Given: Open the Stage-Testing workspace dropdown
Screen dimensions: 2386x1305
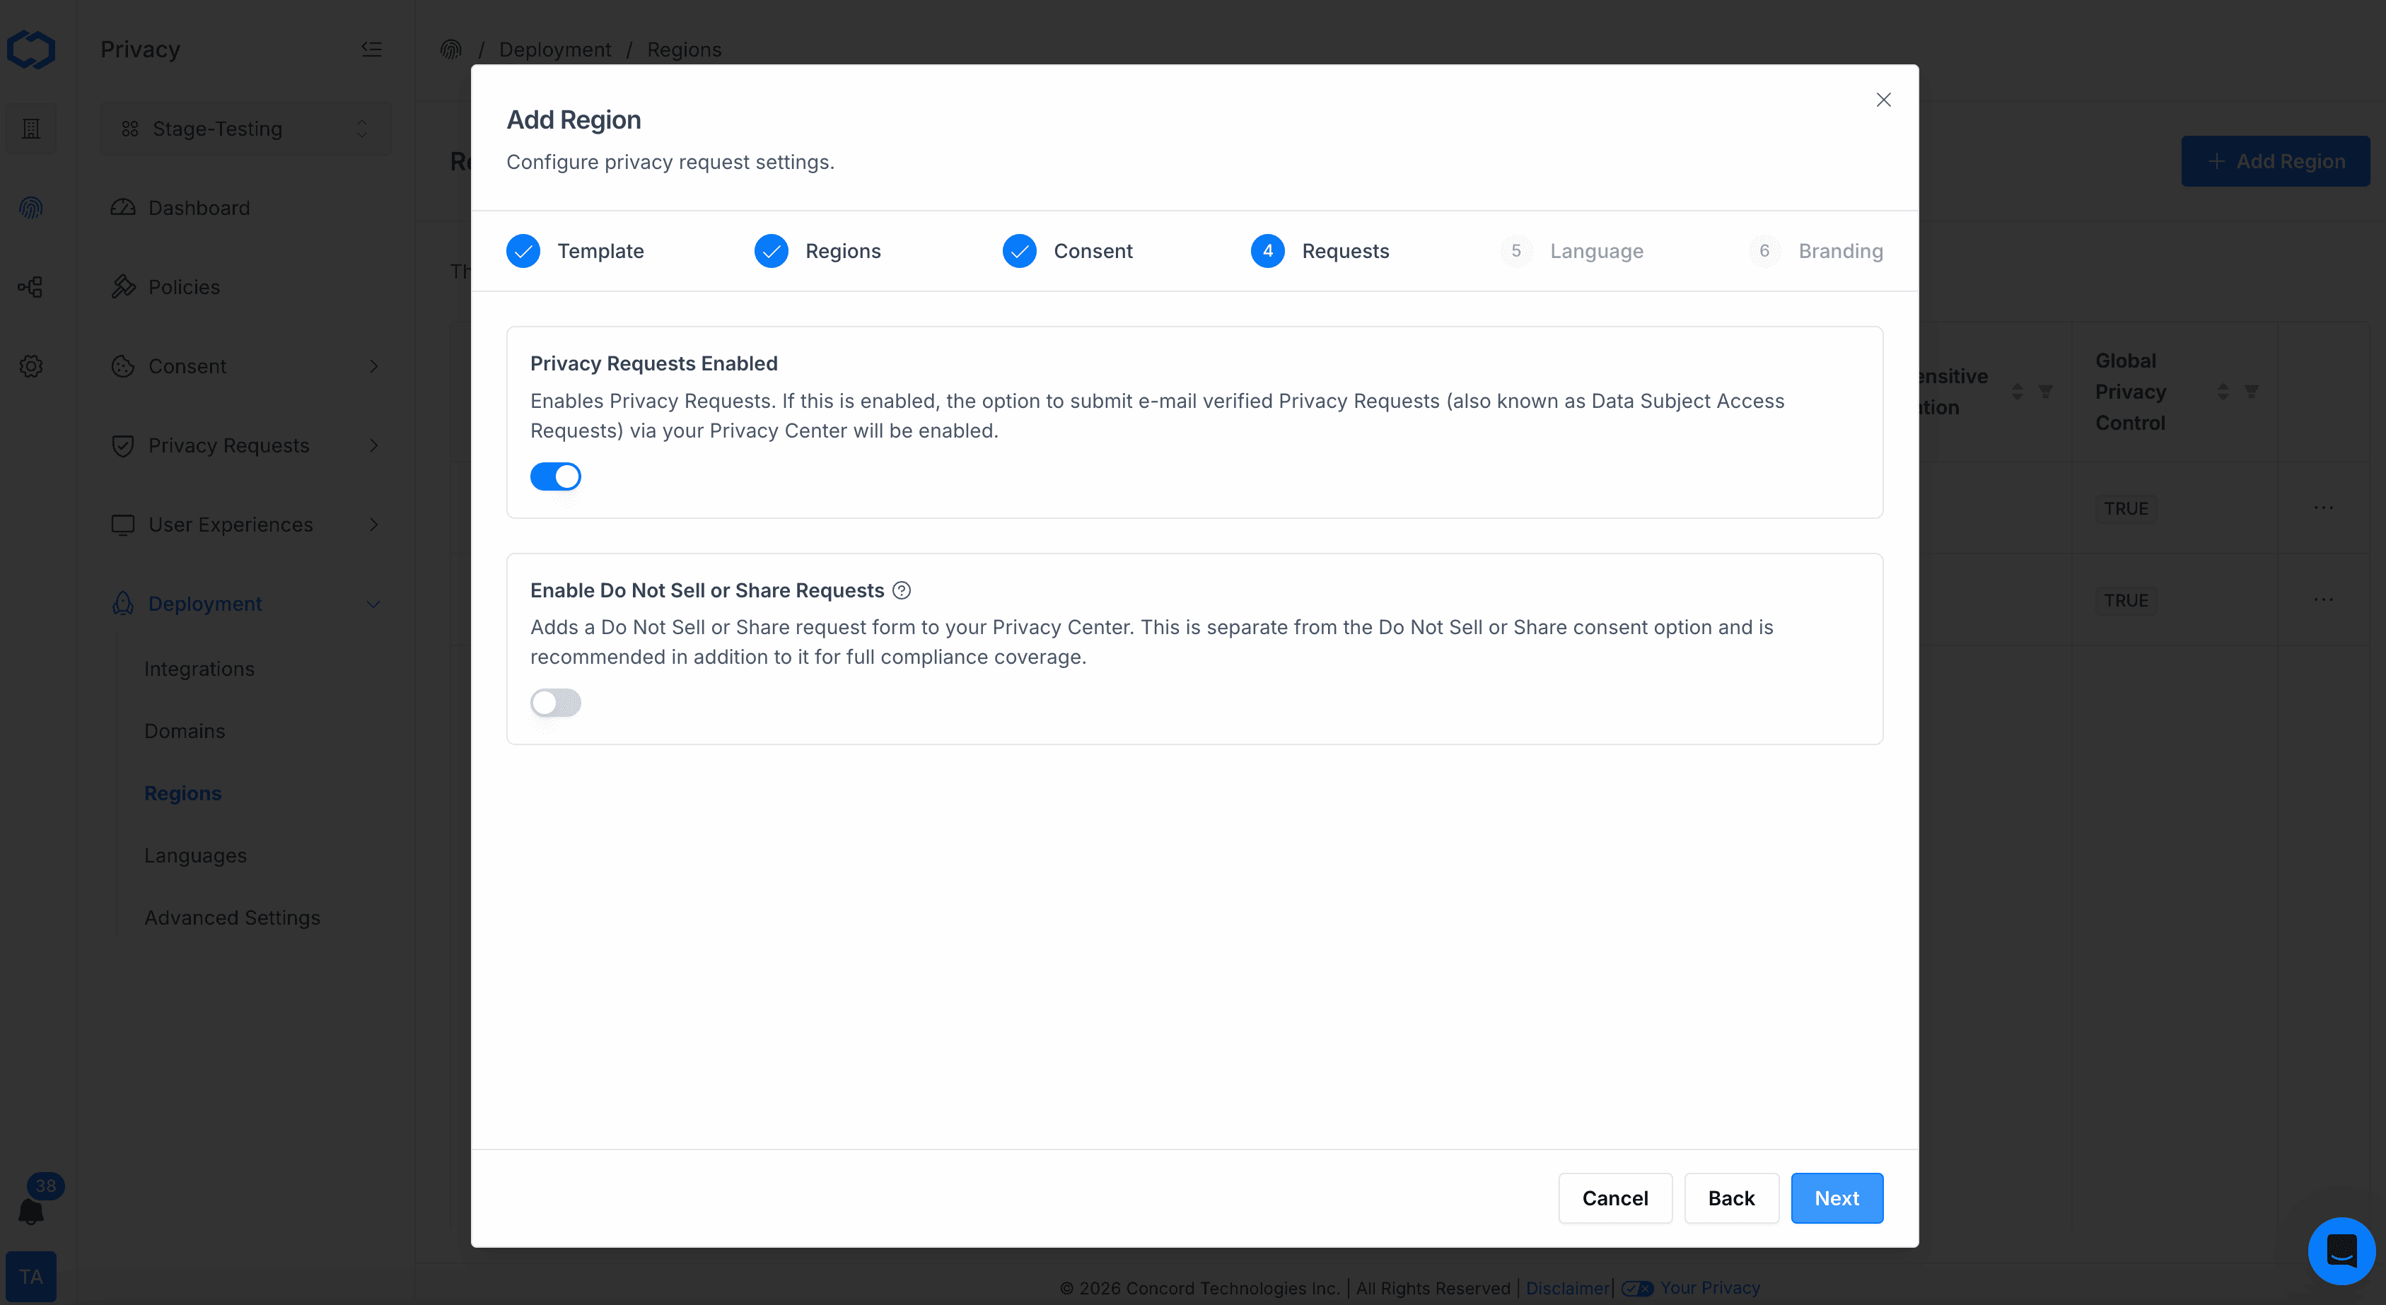Looking at the screenshot, I should coord(245,129).
